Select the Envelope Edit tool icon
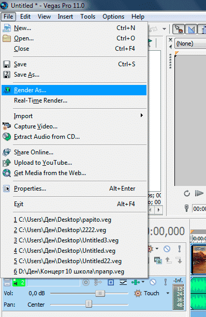 (190, 29)
